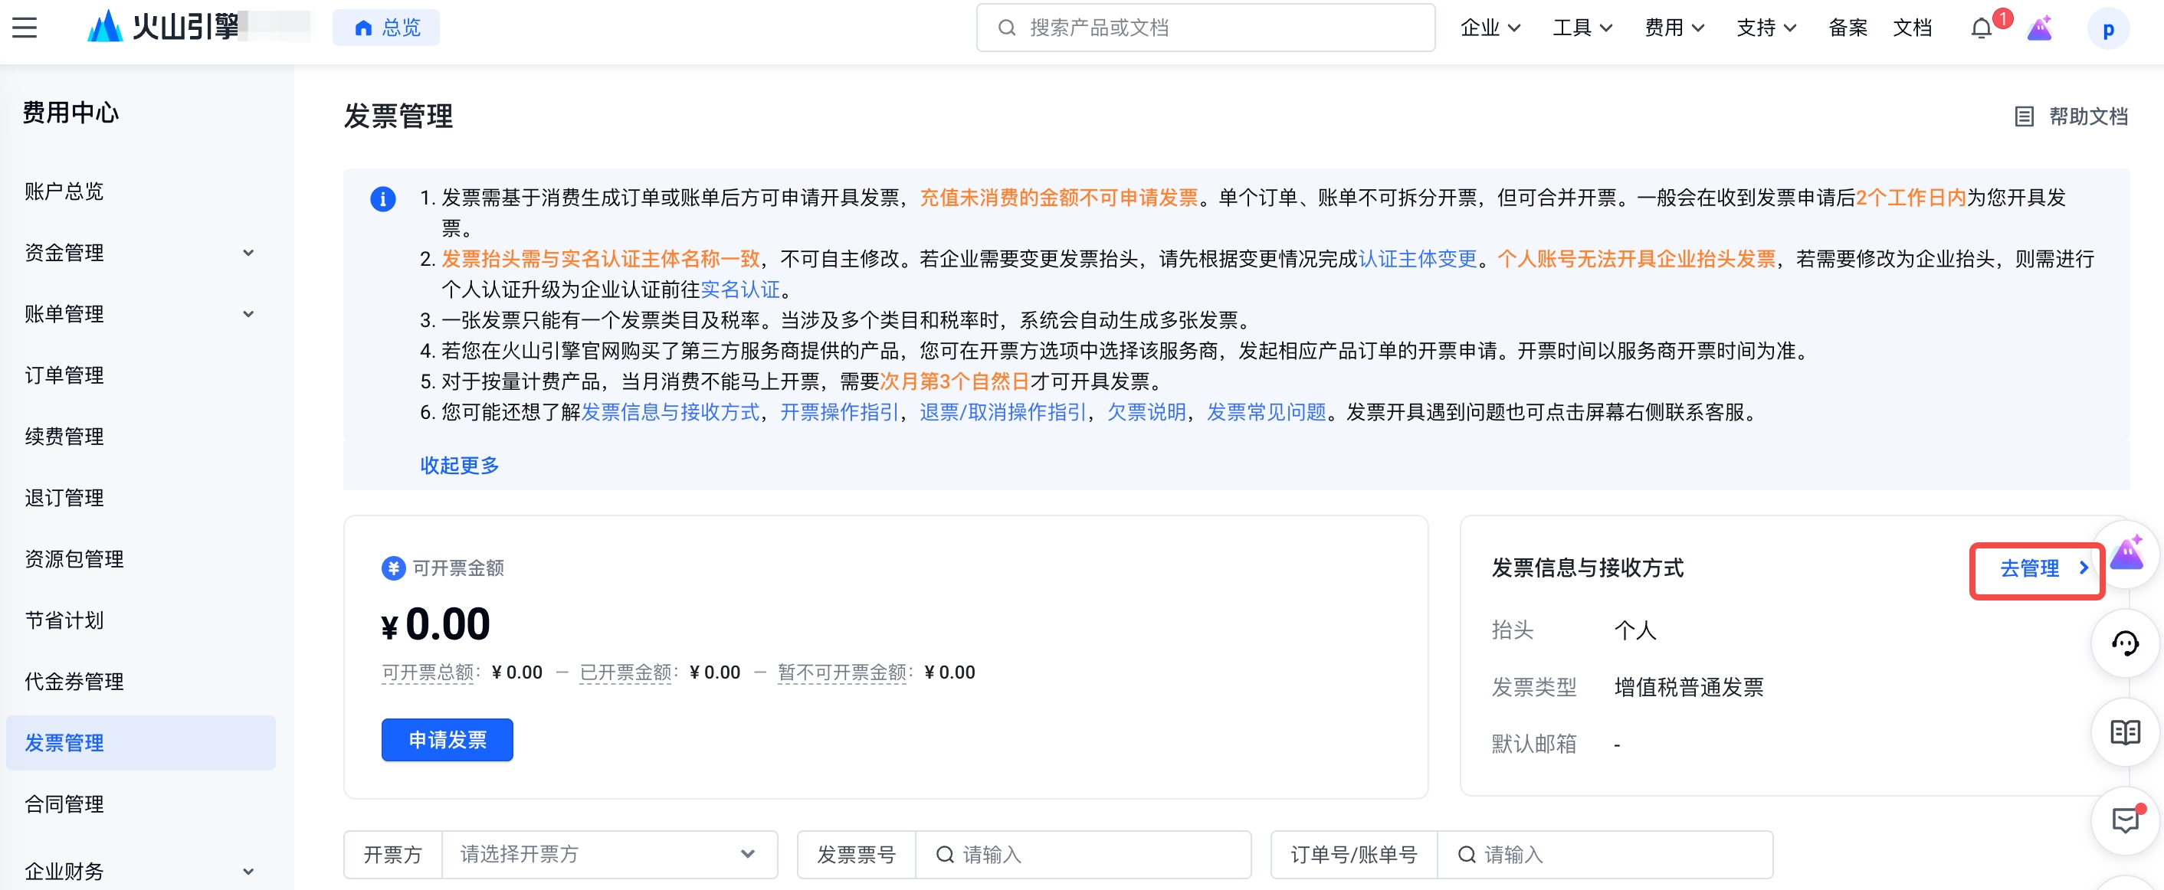Open 实名认证 link
Image resolution: width=2164 pixels, height=890 pixels.
(740, 290)
